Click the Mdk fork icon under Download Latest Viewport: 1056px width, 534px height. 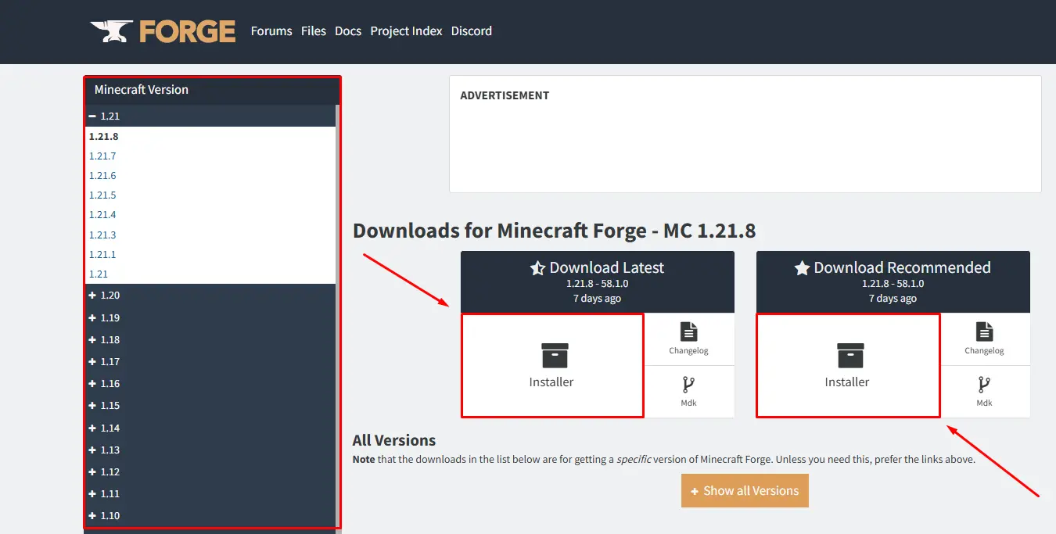pyautogui.click(x=688, y=385)
